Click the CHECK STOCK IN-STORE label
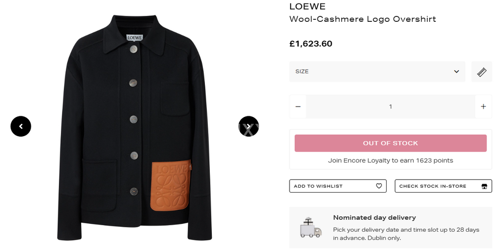This screenshot has height=251, width=495. click(x=433, y=186)
